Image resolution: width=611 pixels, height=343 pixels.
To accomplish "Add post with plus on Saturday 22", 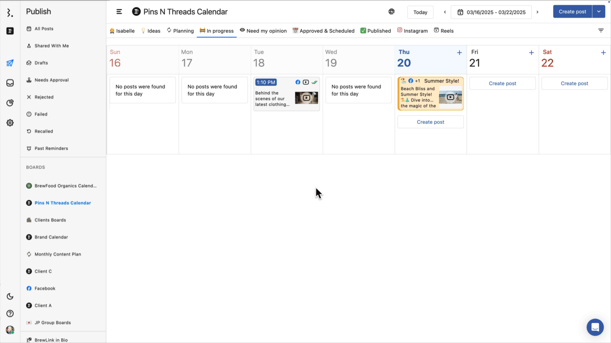I will [603, 53].
